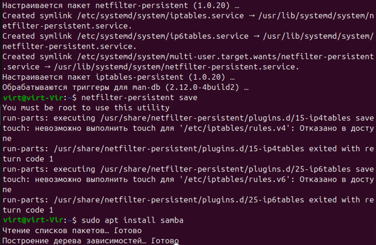Click the /etc/systemd/system/iptables.service symlink path
The image size is (376, 245).
(x=160, y=16)
